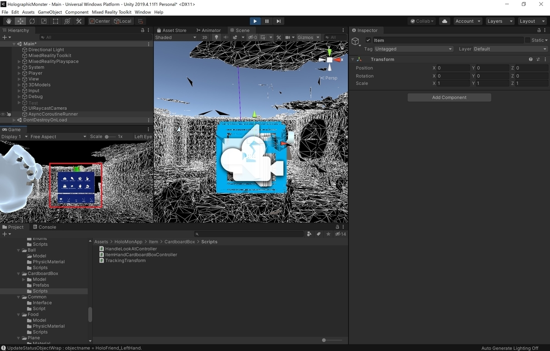
Task: Toggle hidden objects visibility counter in Scene
Action: (x=253, y=37)
